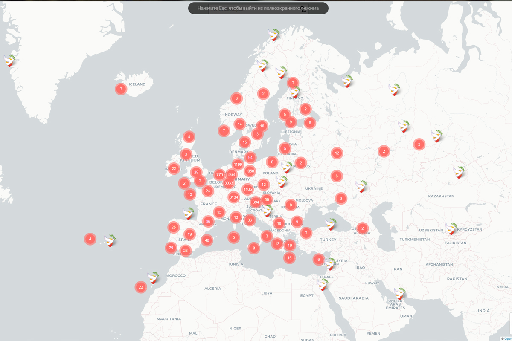512x341 pixels.
Task: Expand the 4106 cluster in Germany
Action: 247,189
